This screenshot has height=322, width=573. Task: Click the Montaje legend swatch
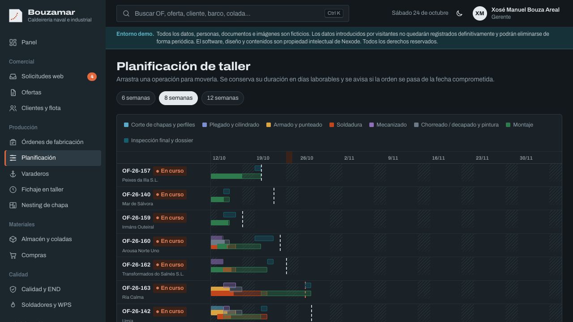click(509, 125)
